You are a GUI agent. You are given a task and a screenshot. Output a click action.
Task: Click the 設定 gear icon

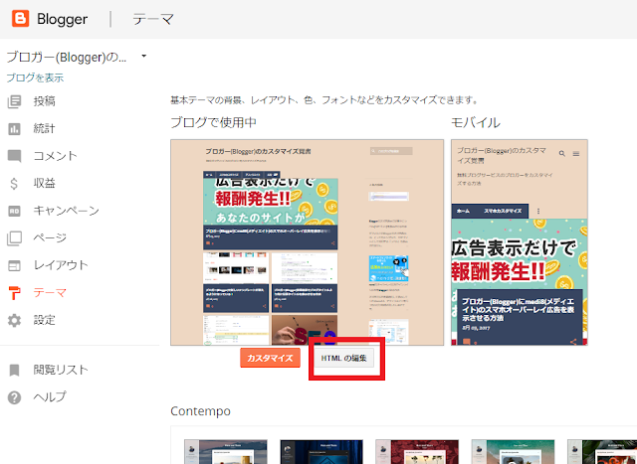pos(14,320)
